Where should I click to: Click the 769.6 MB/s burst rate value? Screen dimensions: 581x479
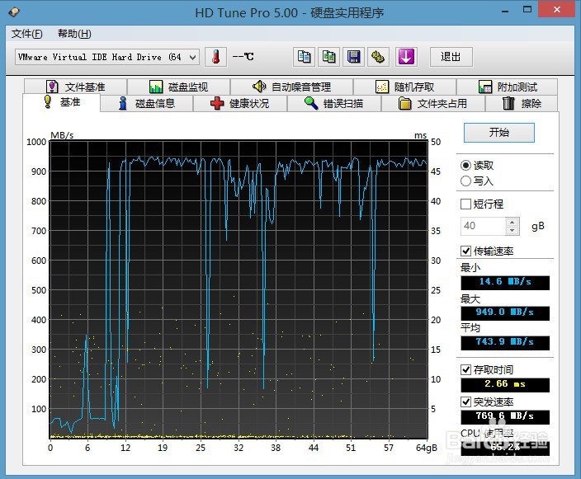505,417
